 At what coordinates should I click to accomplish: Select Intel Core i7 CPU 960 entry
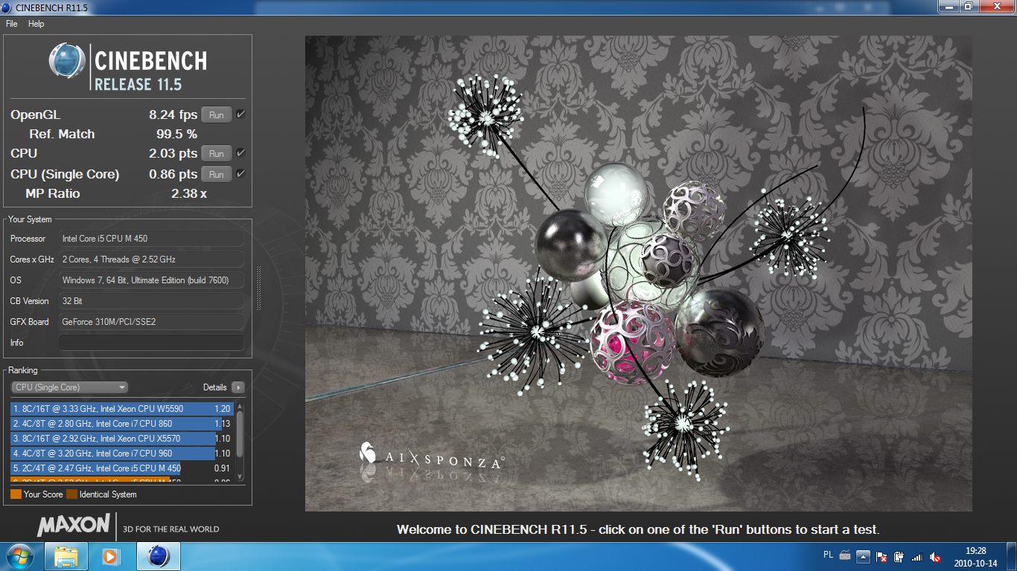[x=122, y=454]
